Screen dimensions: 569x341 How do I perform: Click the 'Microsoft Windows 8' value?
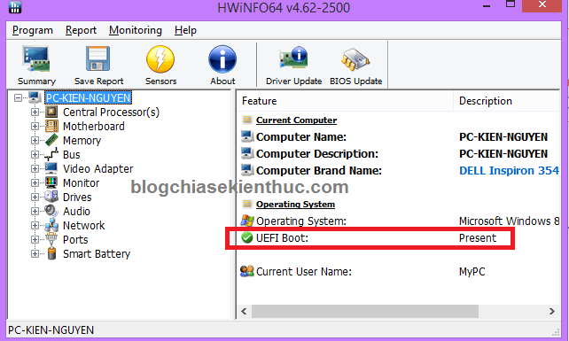(x=509, y=221)
